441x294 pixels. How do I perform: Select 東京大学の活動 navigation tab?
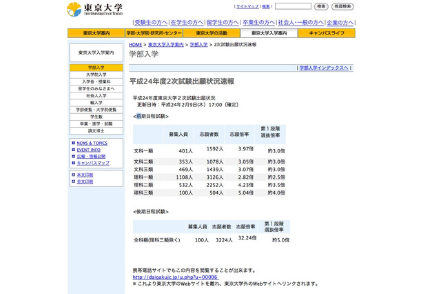click(x=212, y=33)
